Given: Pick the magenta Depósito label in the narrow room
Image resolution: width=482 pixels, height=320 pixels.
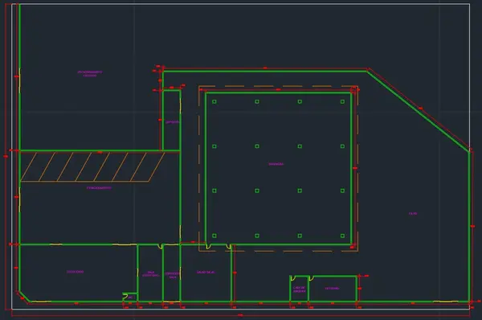Looking at the screenshot, I should click(x=172, y=122).
